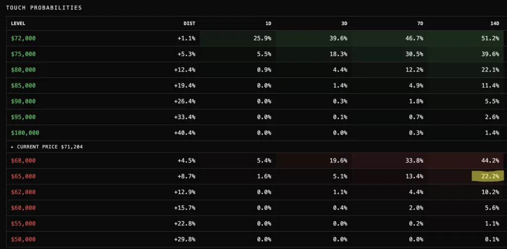
Task: Select the $80,000 green price level
Action: coord(23,70)
